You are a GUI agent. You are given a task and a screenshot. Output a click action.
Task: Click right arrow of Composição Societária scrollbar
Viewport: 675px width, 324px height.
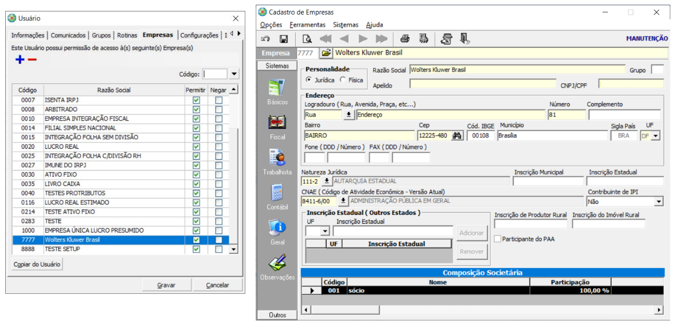coord(659,310)
